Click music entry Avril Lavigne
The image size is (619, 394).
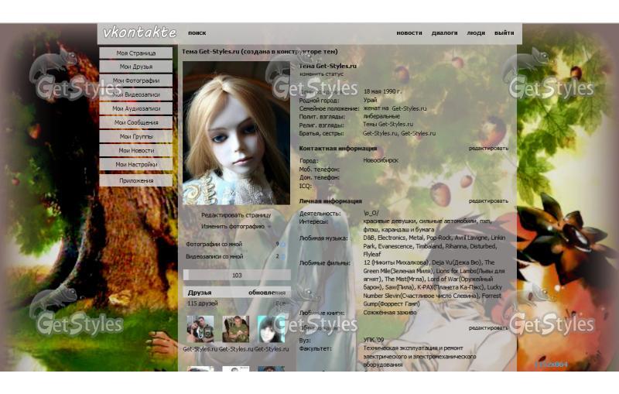[472, 238]
